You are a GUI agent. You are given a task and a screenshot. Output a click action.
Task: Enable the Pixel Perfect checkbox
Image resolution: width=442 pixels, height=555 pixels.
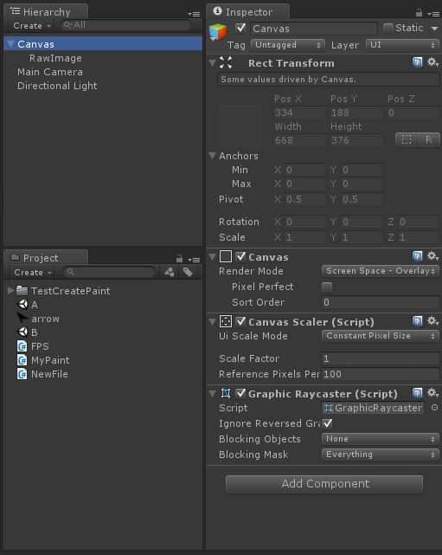click(x=327, y=287)
